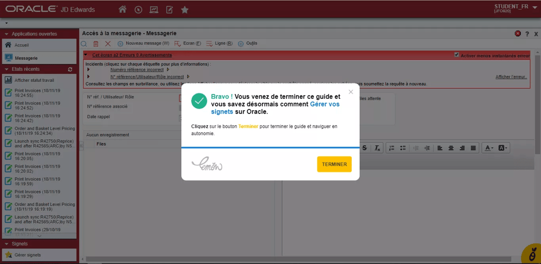Image resolution: width=541 pixels, height=264 pixels.
Task: Open the text color picker dropdown
Action: 489,148
